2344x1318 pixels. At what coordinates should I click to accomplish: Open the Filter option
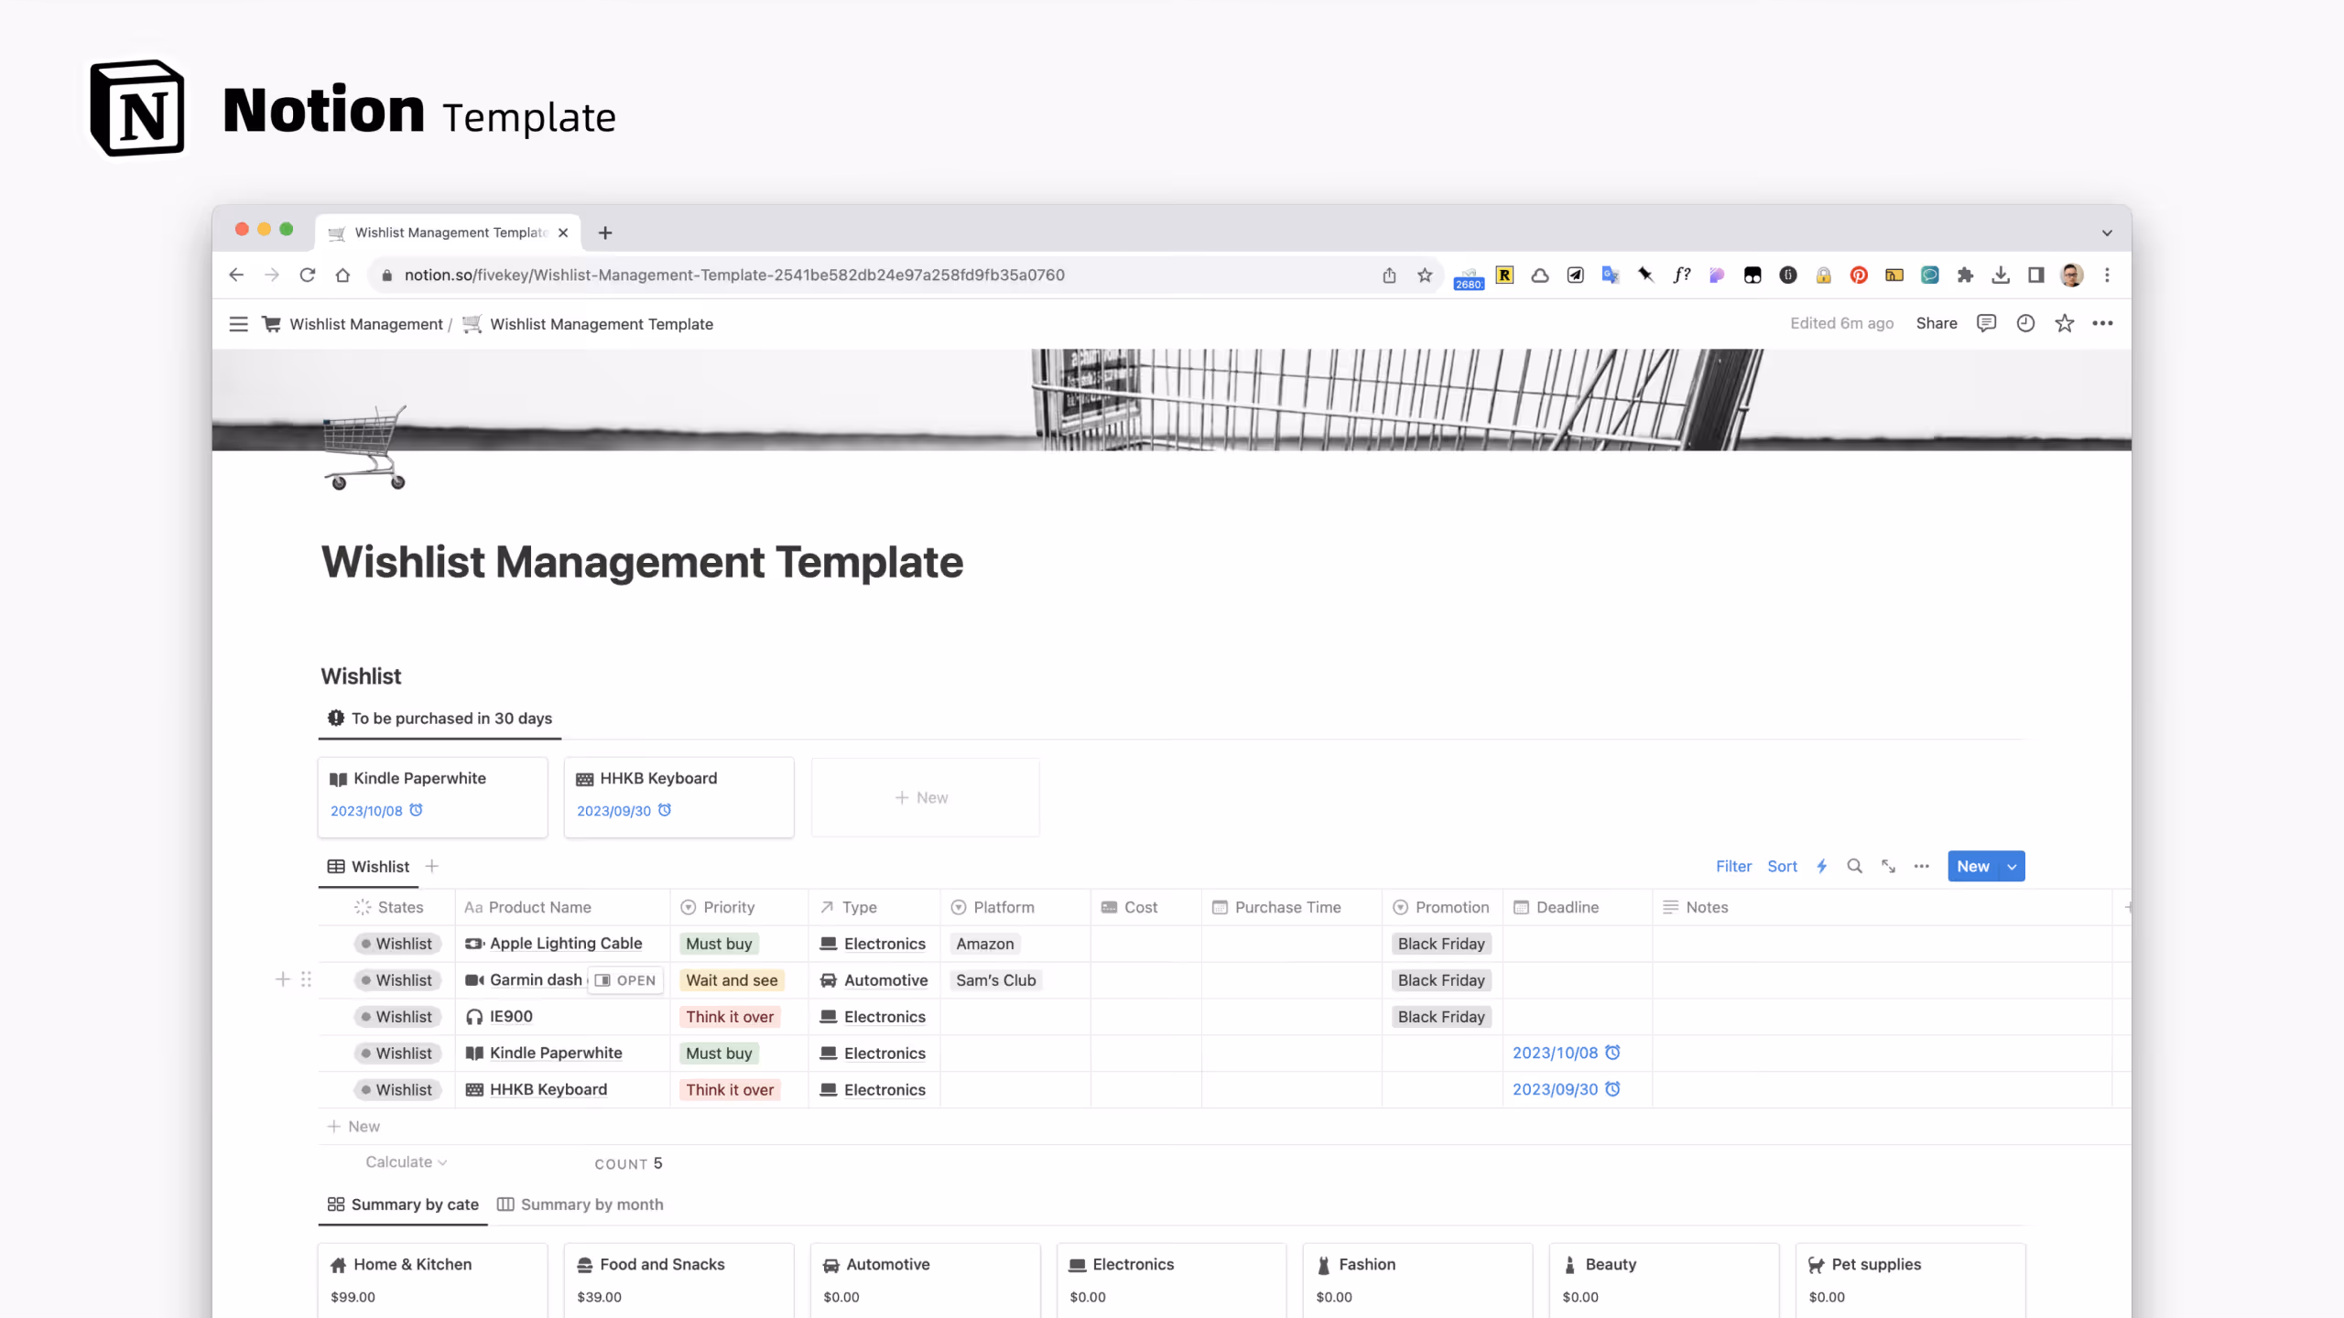pyautogui.click(x=1733, y=866)
